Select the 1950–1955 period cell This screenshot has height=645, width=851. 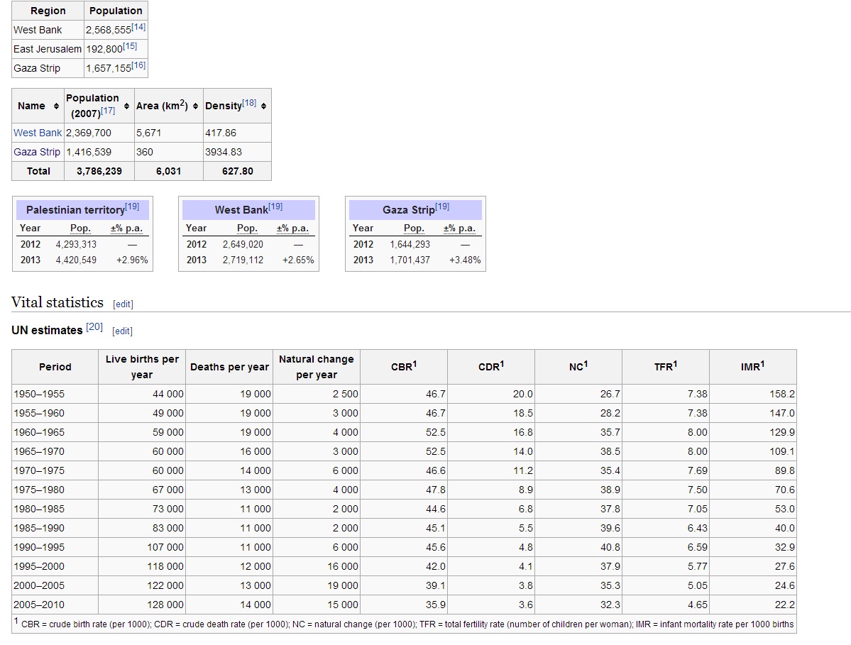(37, 394)
